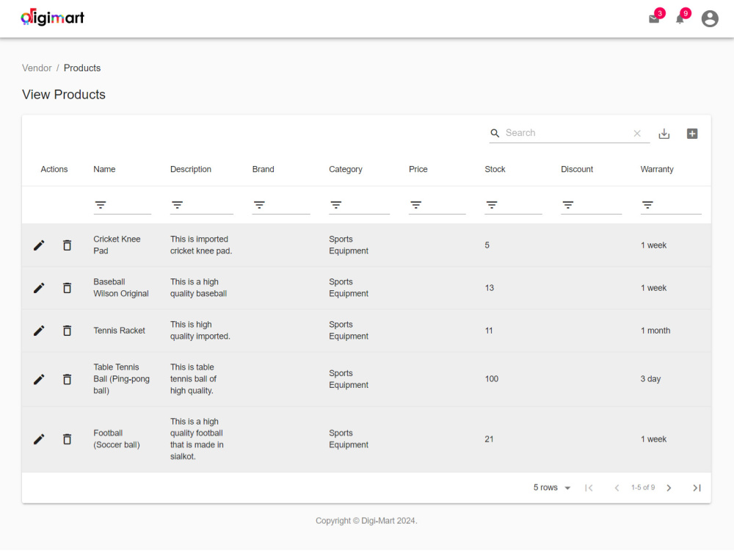The width and height of the screenshot is (734, 551).
Task: Open the messages mail icon
Action: click(x=653, y=19)
